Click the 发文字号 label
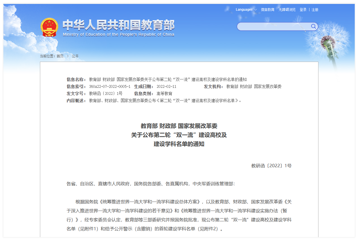 click(76, 94)
